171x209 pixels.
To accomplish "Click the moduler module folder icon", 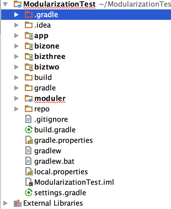I will [29, 98].
